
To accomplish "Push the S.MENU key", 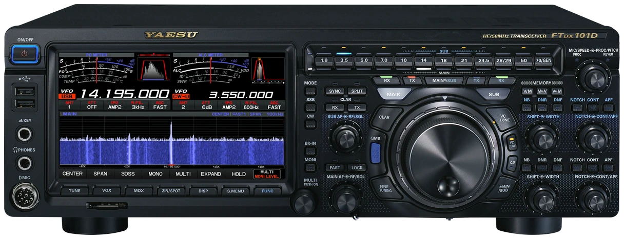I will click(x=236, y=190).
